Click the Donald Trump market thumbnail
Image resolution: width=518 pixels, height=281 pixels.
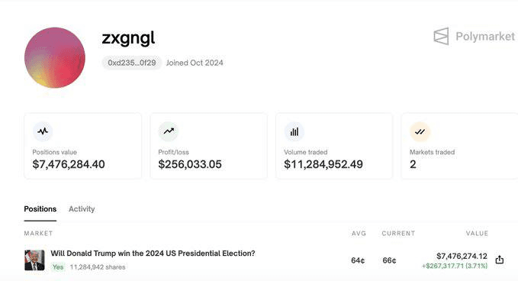[34, 260]
